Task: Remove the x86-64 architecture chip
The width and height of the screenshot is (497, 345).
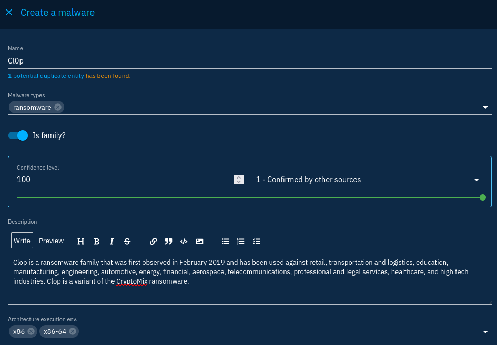Action: [x=73, y=331]
